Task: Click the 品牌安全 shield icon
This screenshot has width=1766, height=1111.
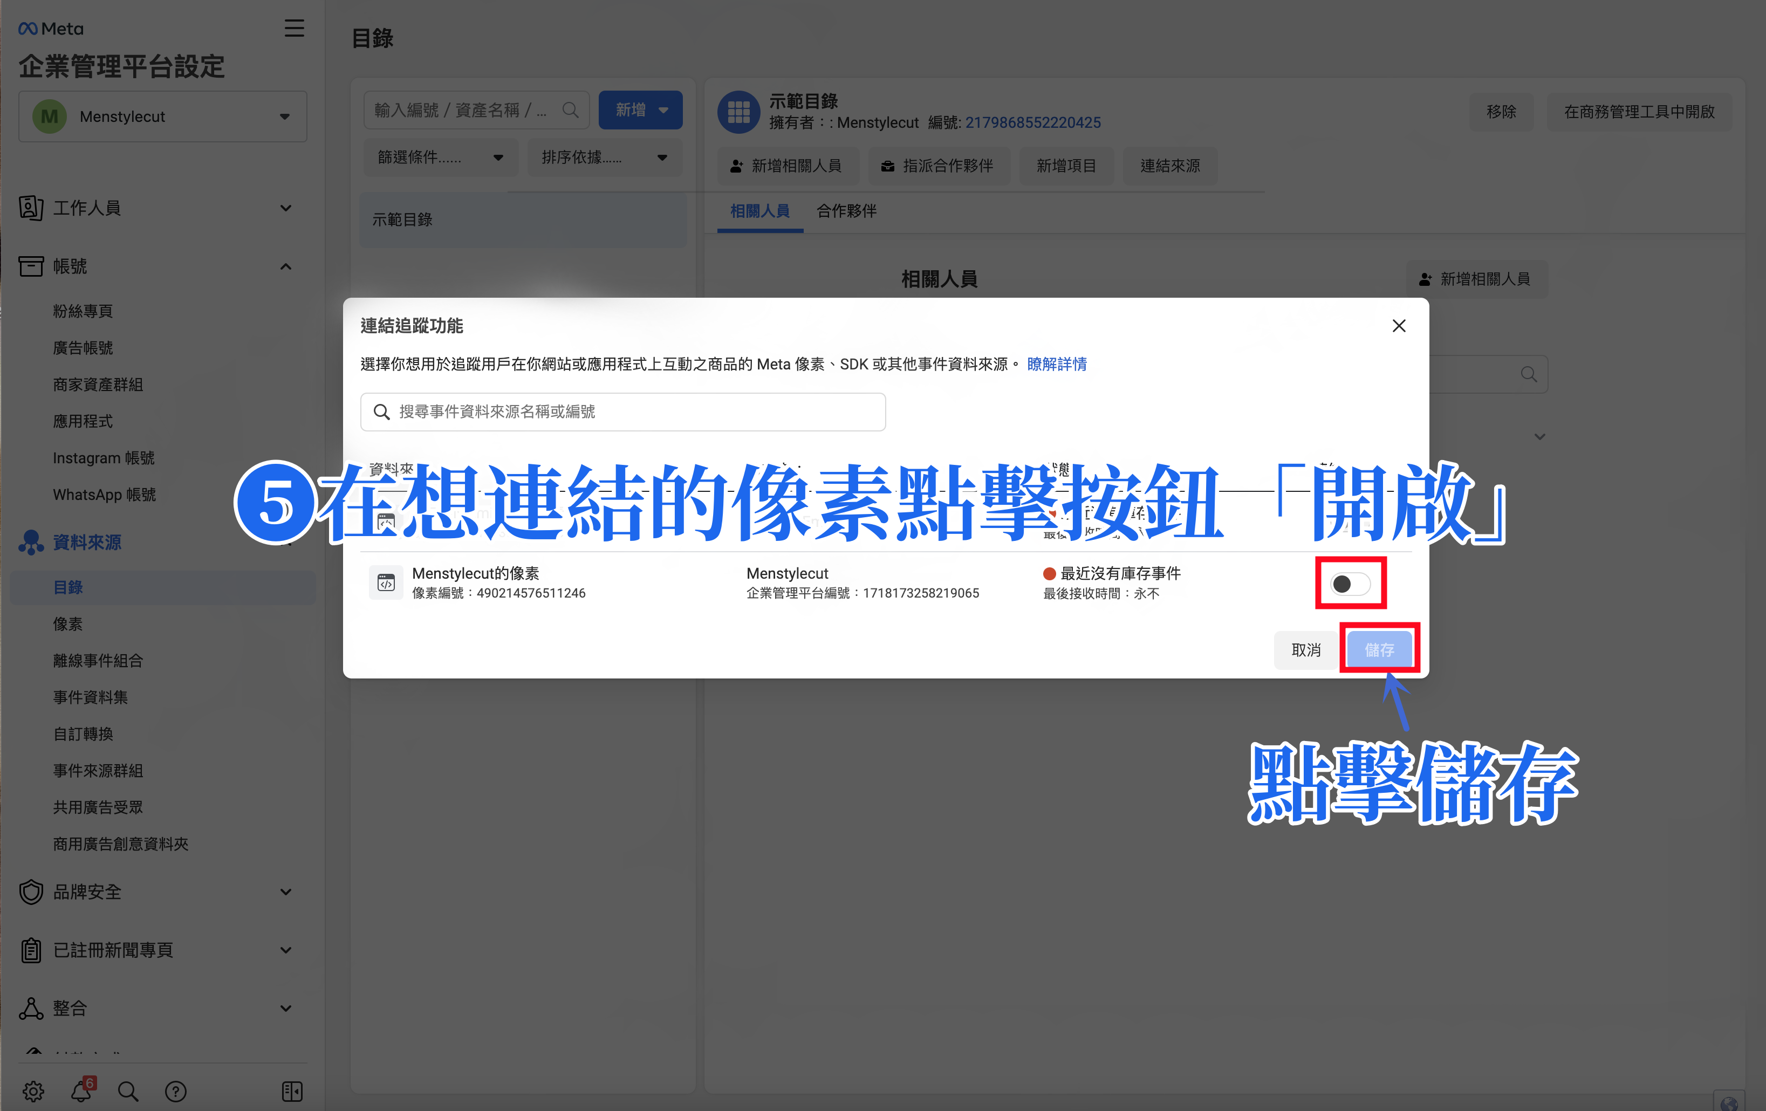Action: click(31, 891)
